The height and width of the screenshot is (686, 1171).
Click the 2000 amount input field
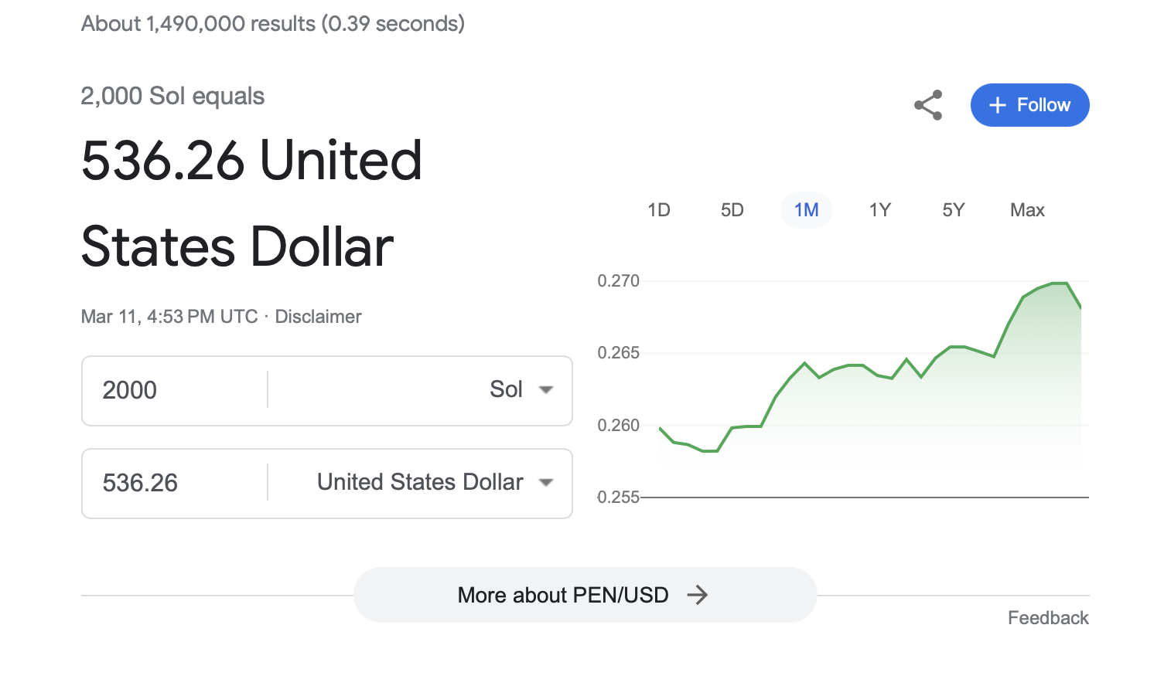[x=178, y=390]
